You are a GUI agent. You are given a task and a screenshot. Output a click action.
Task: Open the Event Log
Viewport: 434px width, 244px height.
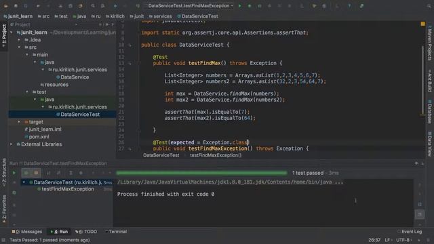click(410, 232)
